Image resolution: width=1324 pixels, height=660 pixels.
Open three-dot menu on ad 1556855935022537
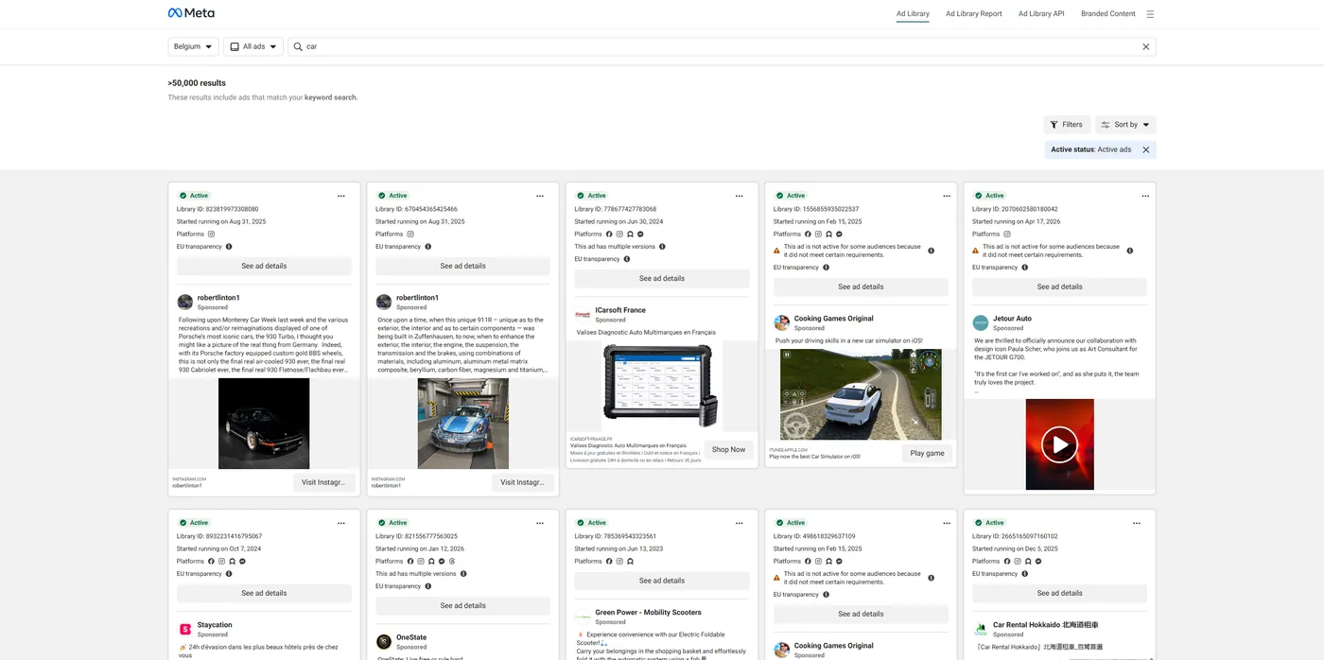click(x=947, y=196)
